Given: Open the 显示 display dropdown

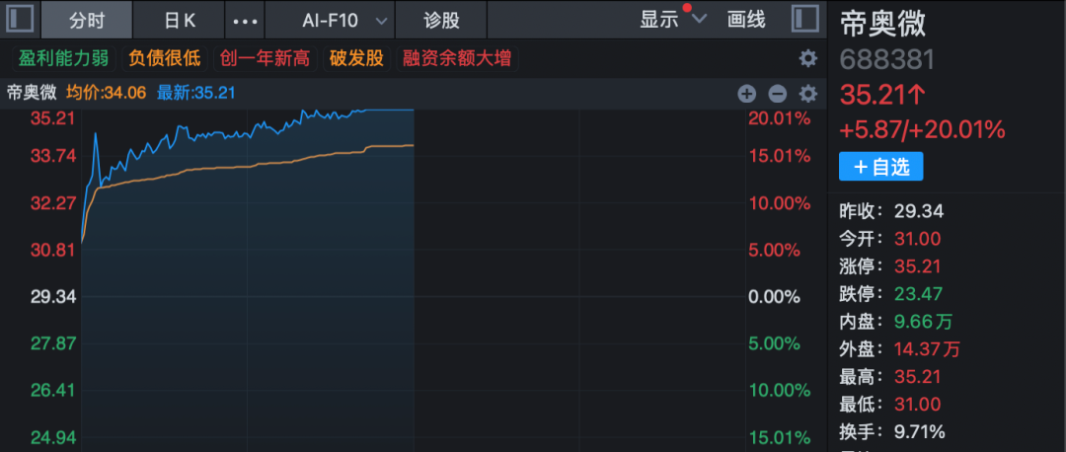Looking at the screenshot, I should (672, 20).
